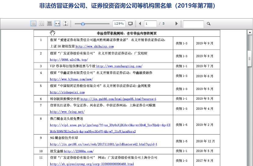Focus the current page number field
Viewport: 253px width, 166px height.
[x=150, y=24]
